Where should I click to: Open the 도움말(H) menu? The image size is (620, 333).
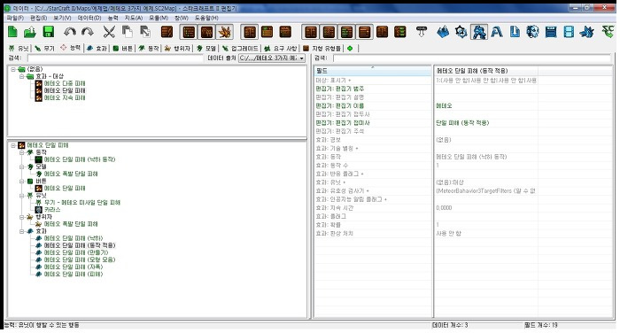click(206, 18)
